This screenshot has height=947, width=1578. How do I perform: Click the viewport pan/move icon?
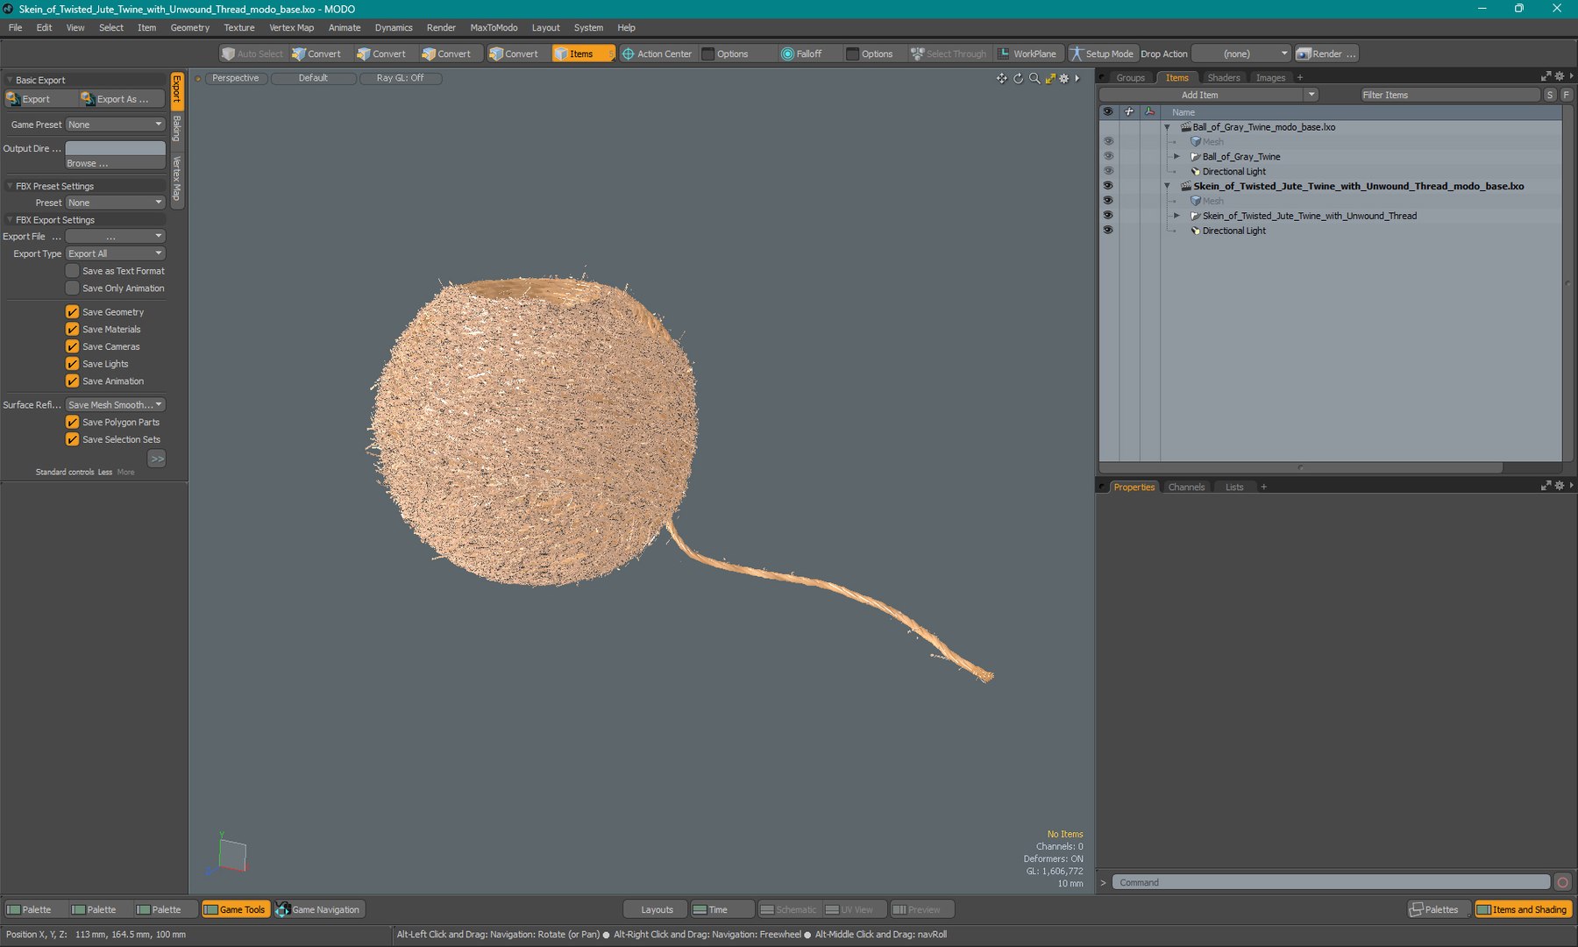(x=1002, y=78)
